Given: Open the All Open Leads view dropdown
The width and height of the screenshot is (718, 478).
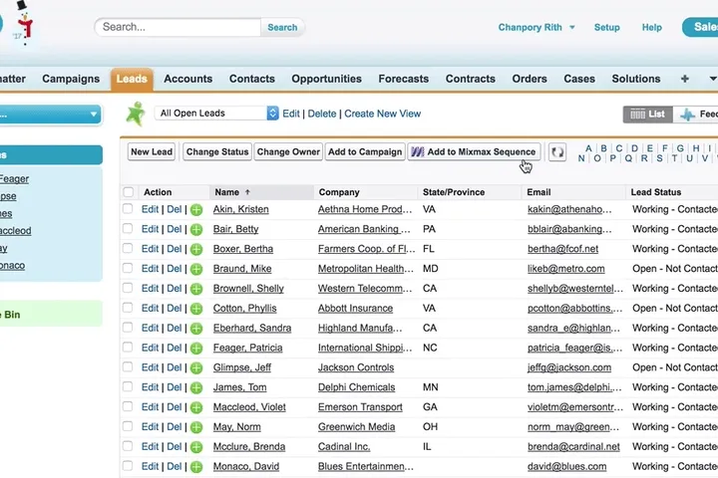Looking at the screenshot, I should [216, 113].
